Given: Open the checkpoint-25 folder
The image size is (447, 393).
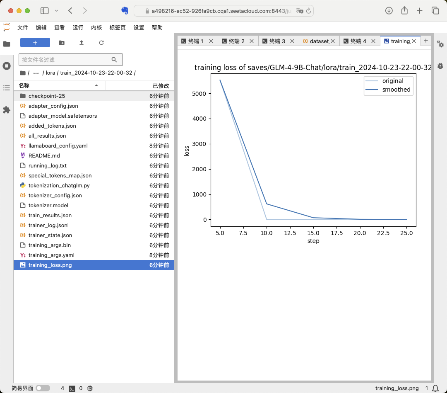Looking at the screenshot, I should pyautogui.click(x=47, y=96).
